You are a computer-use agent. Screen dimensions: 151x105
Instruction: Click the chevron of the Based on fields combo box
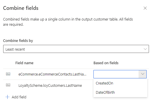click(x=142, y=74)
